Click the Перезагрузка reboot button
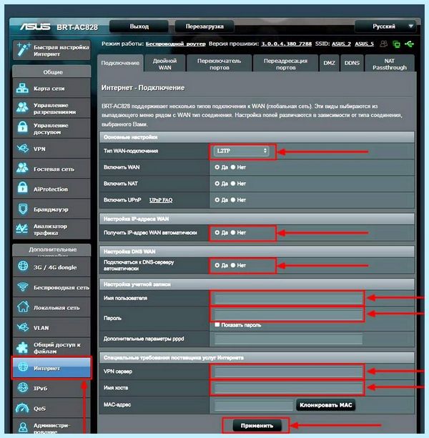Viewport: 429px width, 438px height. click(x=204, y=26)
